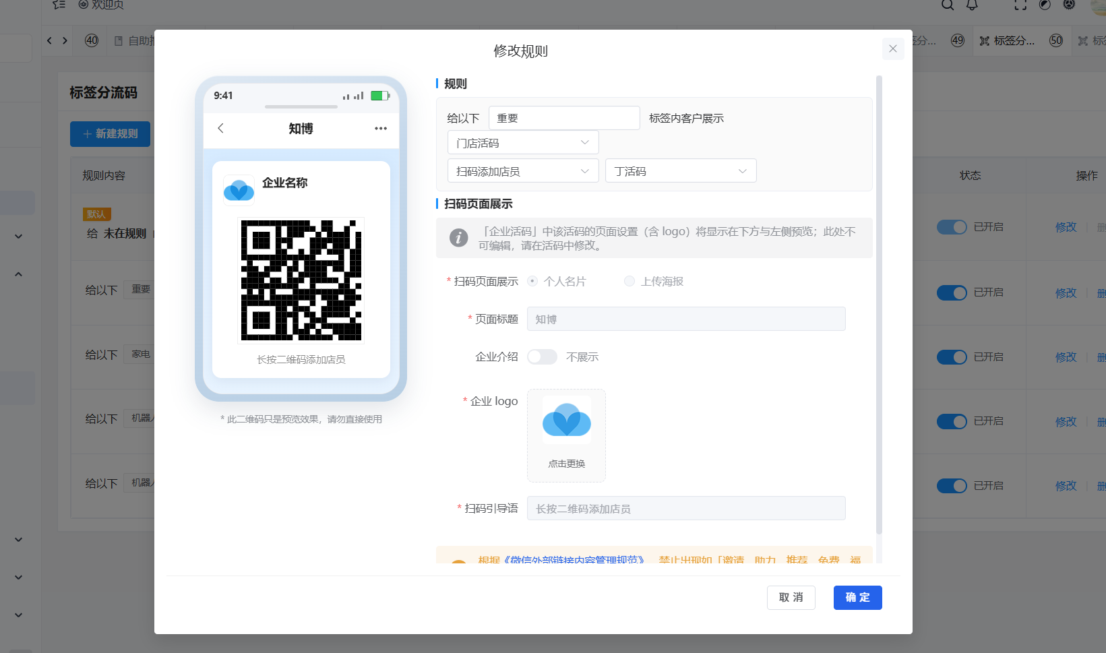Image resolution: width=1106 pixels, height=653 pixels.
Task: Select the 上传海报 radio option
Action: tap(629, 281)
